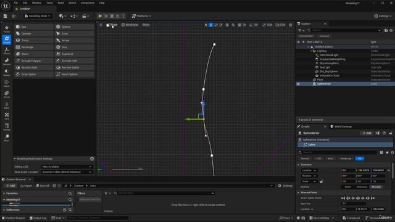Open the XForm modeling category
This screenshot has width=395, height=222.
(7, 51)
